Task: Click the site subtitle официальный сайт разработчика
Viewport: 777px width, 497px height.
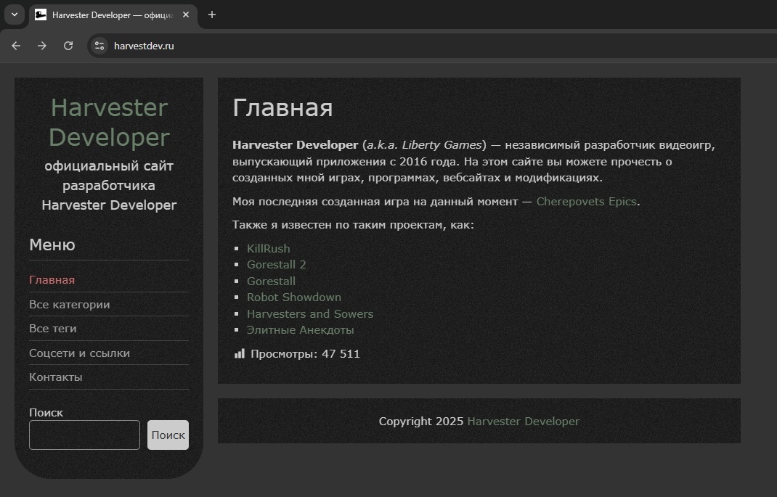Action: pyautogui.click(x=109, y=185)
